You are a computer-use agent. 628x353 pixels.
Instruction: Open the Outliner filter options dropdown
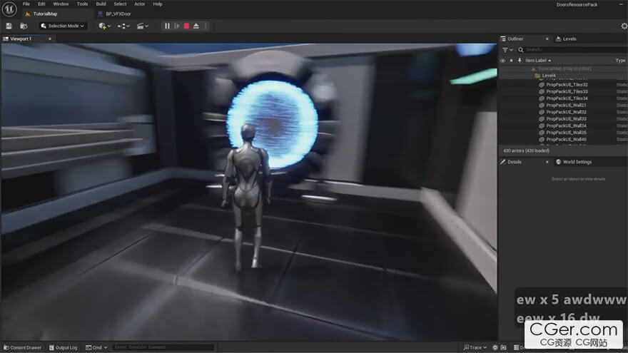click(507, 50)
